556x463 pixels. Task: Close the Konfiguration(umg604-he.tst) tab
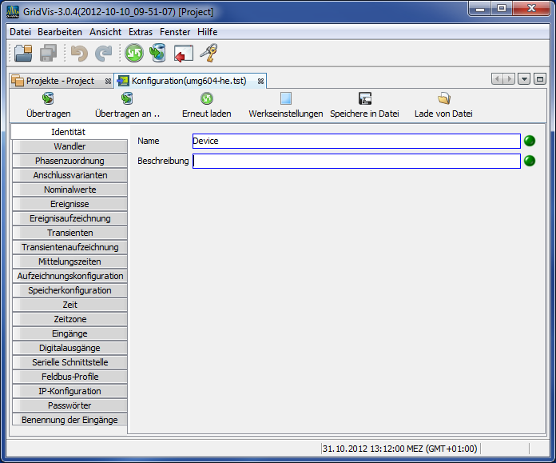[x=260, y=81]
